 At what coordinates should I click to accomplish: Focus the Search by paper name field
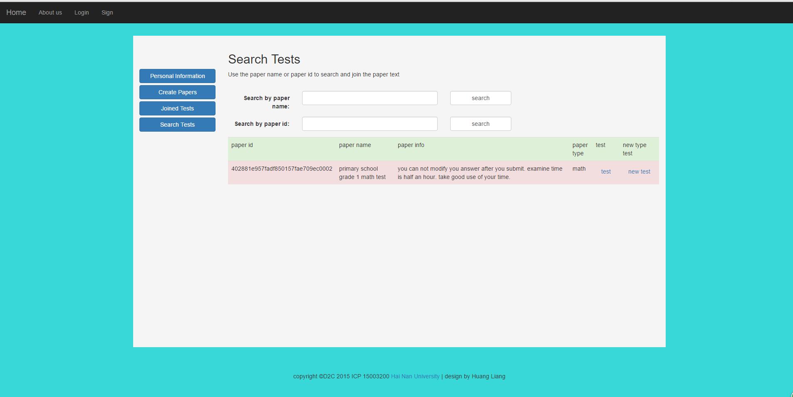[369, 98]
